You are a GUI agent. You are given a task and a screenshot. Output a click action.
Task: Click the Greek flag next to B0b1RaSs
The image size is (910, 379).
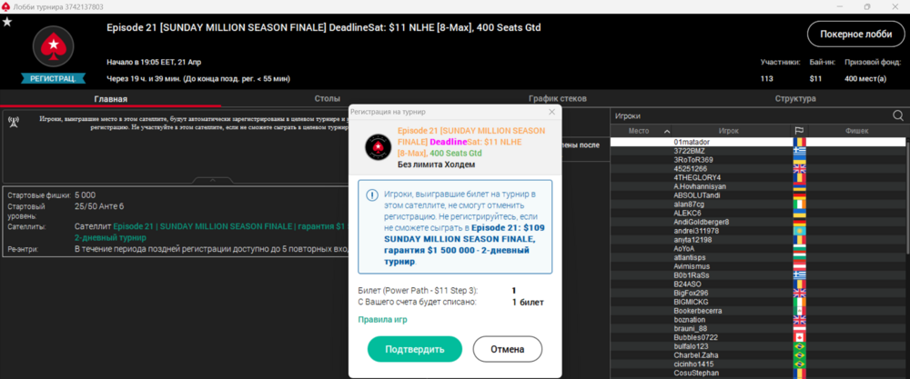tap(799, 274)
